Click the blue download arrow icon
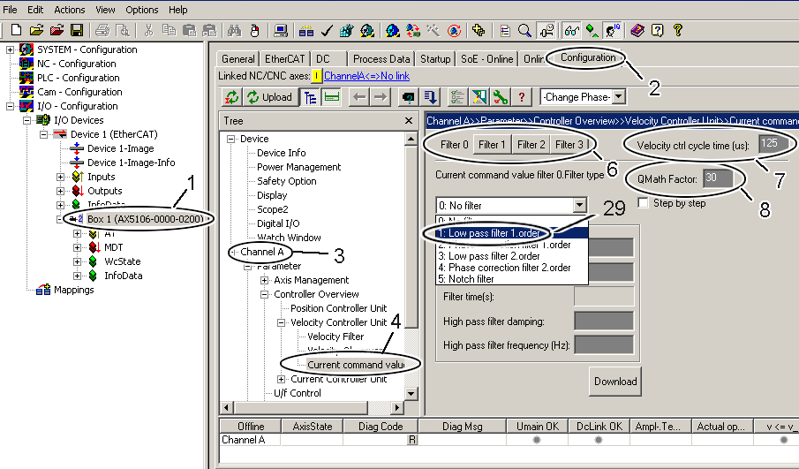Image resolution: width=799 pixels, height=469 pixels. coord(431,97)
